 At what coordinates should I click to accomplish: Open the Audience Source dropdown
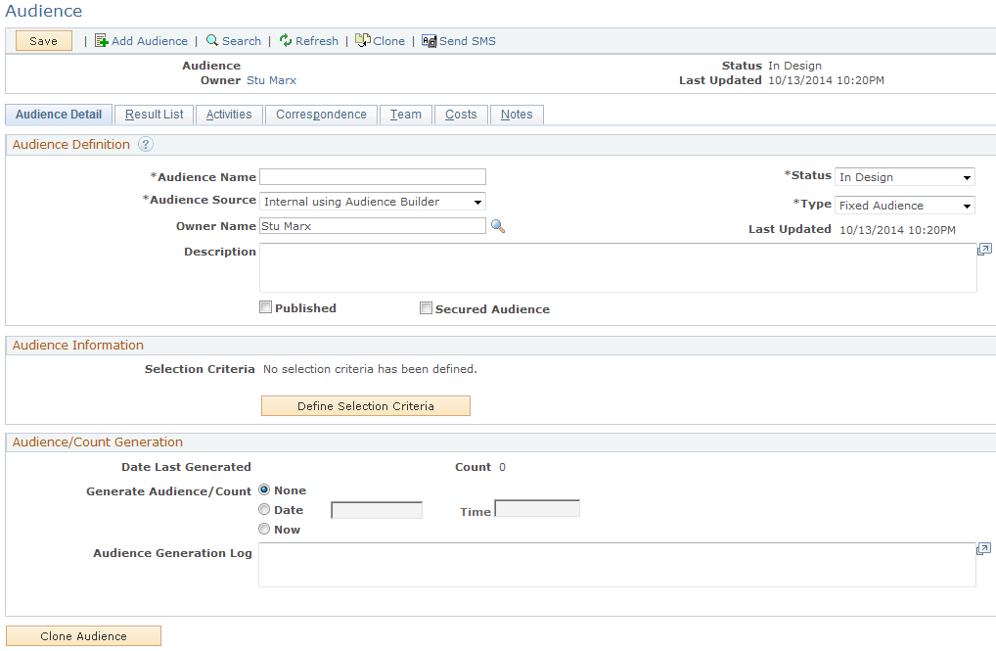pyautogui.click(x=373, y=202)
